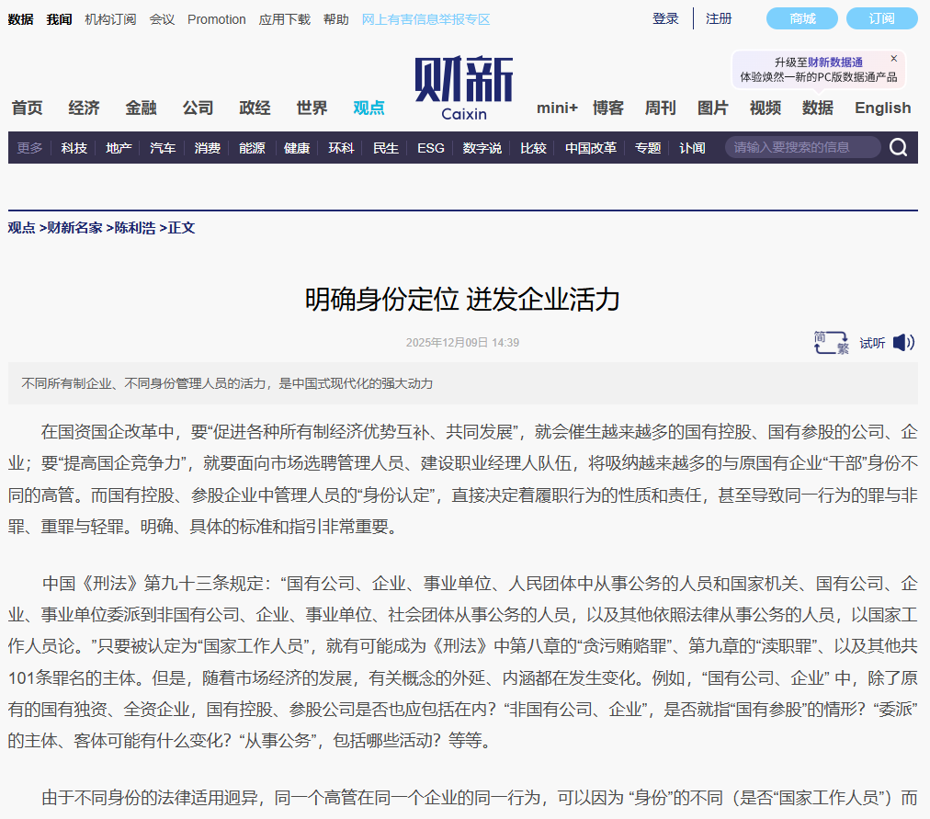Viewport: 930px width, 819px height.
Task: Open the 视频 video section
Action: [764, 108]
